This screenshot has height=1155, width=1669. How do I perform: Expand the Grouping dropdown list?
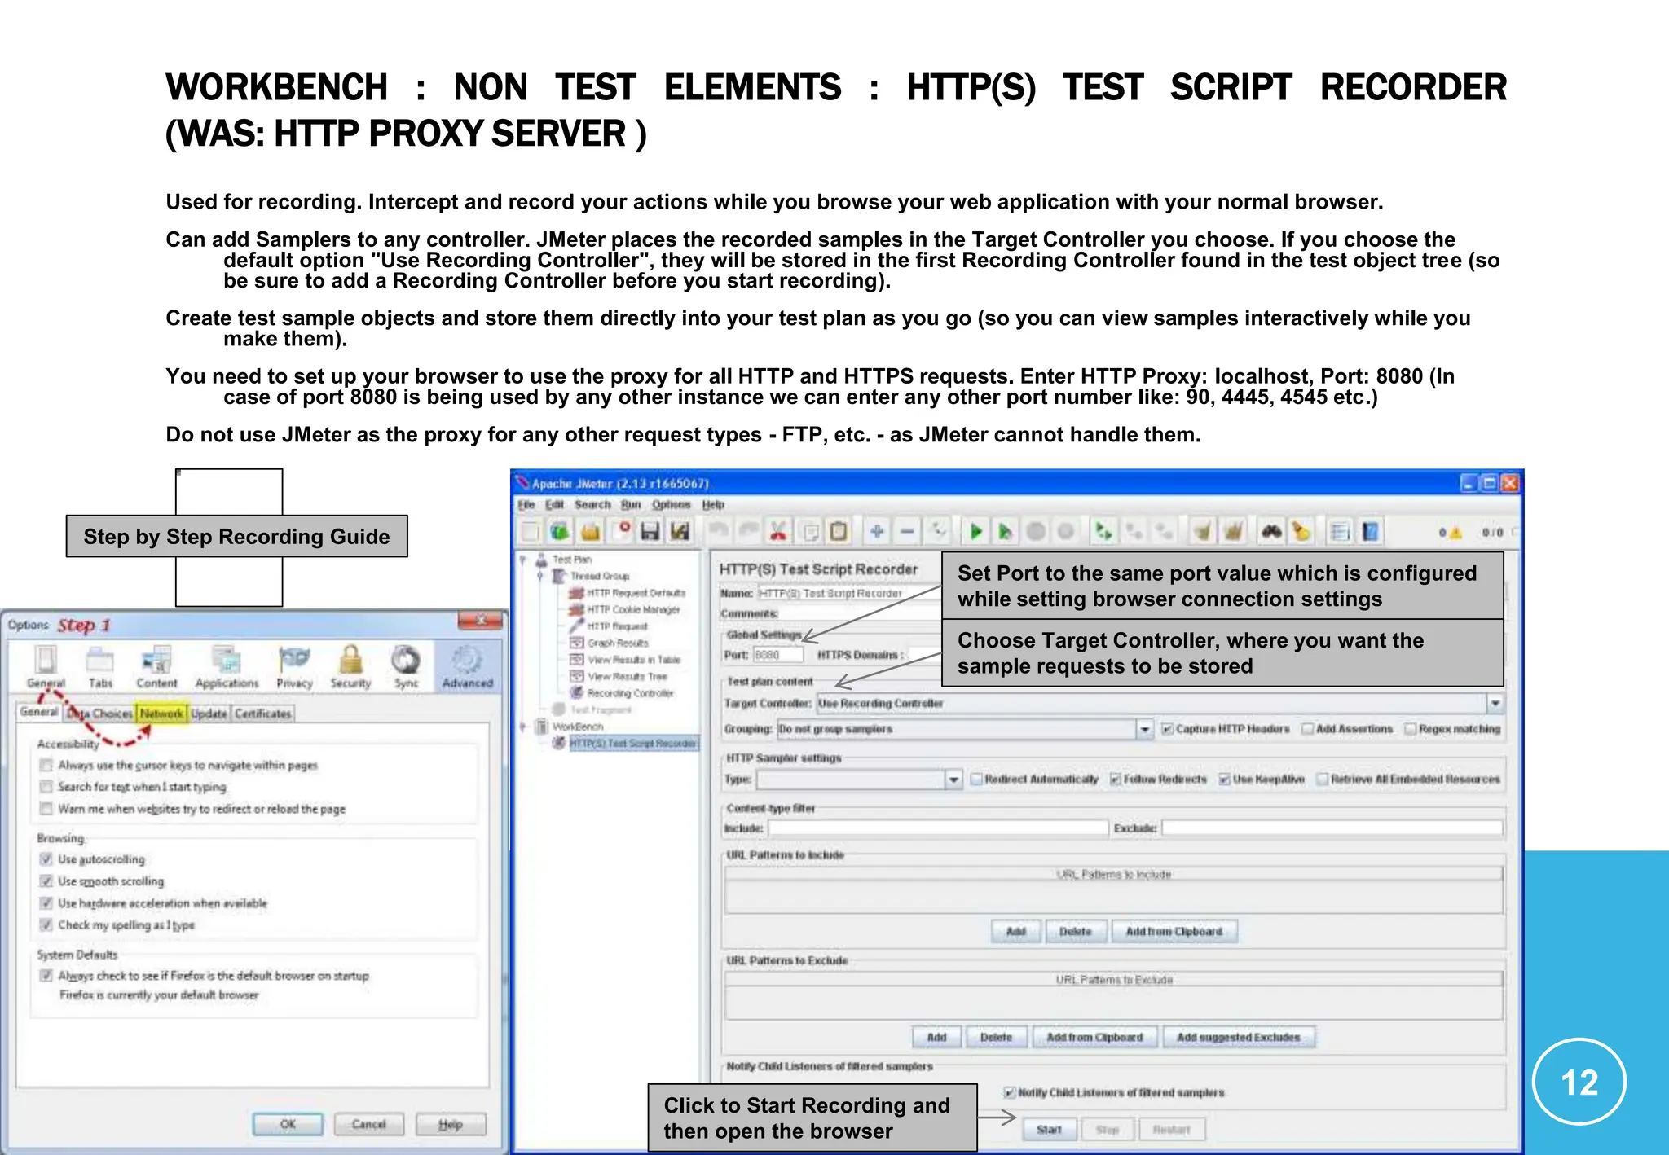[x=1144, y=729]
